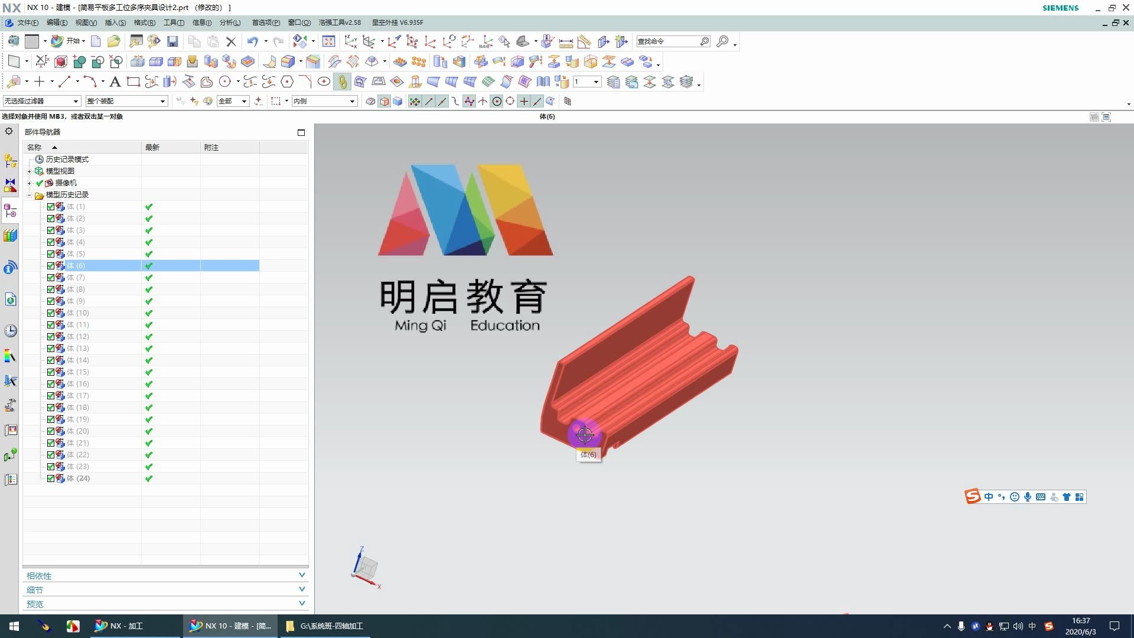Uncheck the 体 (24) body checkbox
Viewport: 1134px width, 638px height.
(x=51, y=479)
